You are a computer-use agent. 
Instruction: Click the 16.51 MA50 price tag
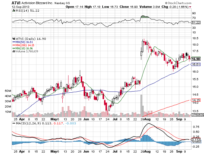pos(196,64)
